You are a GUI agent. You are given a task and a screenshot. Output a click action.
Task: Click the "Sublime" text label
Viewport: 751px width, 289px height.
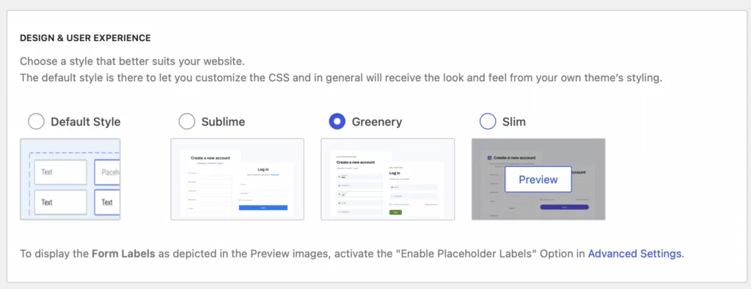(x=223, y=121)
